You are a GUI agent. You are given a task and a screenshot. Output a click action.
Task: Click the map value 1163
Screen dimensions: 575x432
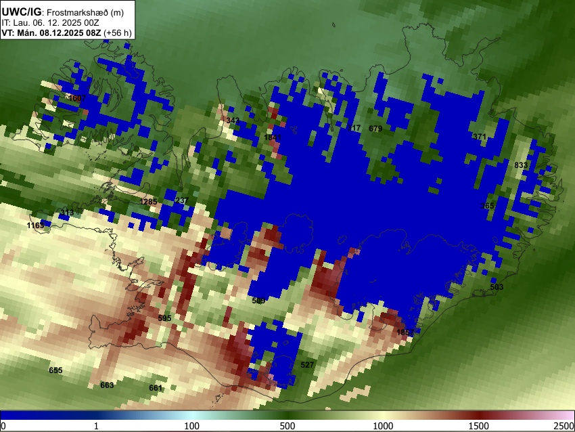coord(36,225)
